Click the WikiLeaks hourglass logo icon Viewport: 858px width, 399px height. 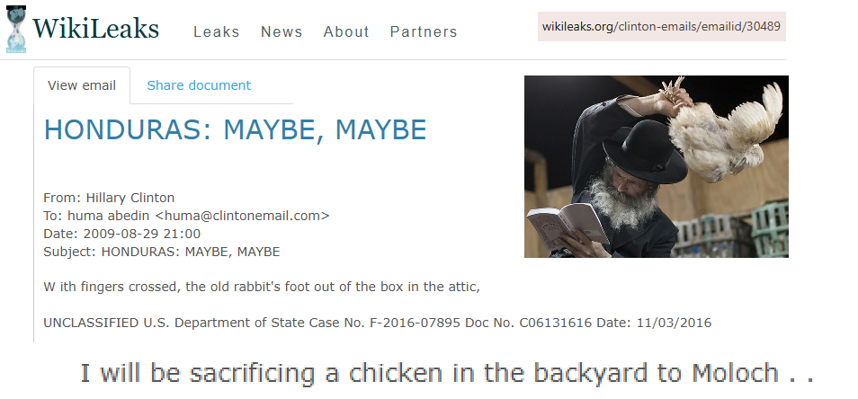coord(16,30)
